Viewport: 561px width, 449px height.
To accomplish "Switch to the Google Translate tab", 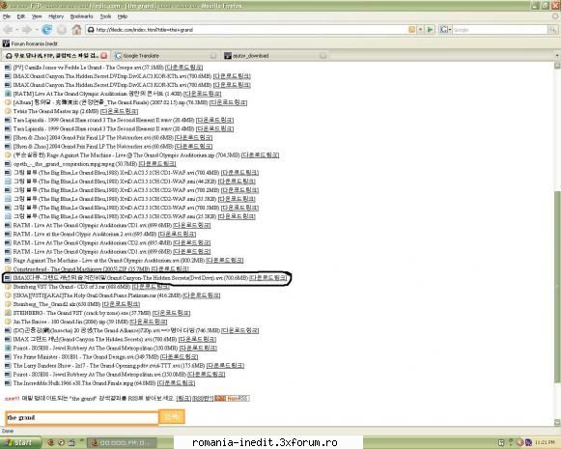I will pyautogui.click(x=165, y=55).
